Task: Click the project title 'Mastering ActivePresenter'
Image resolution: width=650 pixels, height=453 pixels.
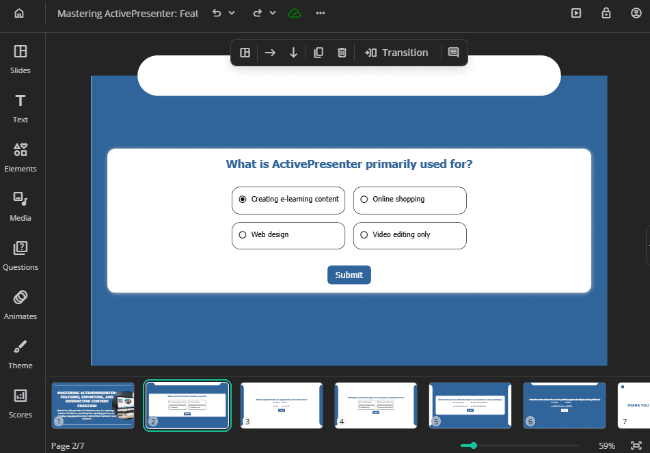Action: coord(127,13)
